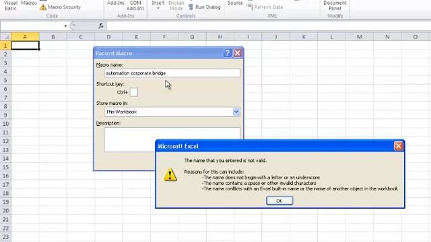Viewport: 431px width, 242px height.
Task: Select row 10 header
Action: 5,124
